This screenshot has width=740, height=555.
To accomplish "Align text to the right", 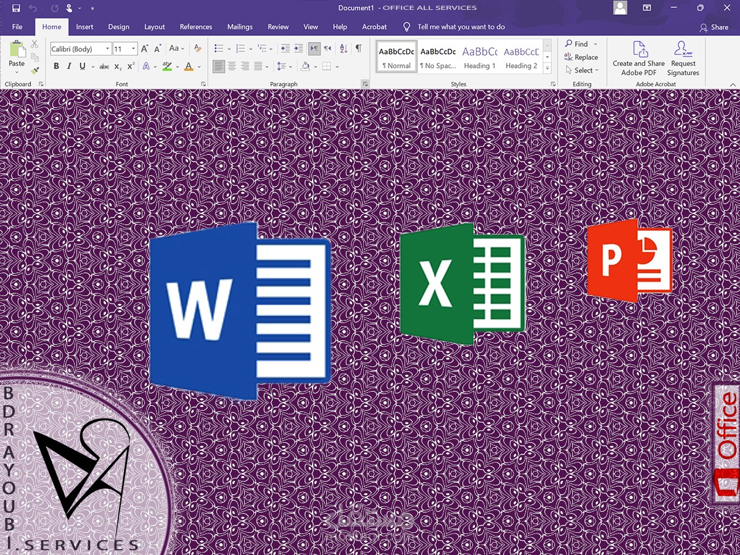I will click(245, 66).
